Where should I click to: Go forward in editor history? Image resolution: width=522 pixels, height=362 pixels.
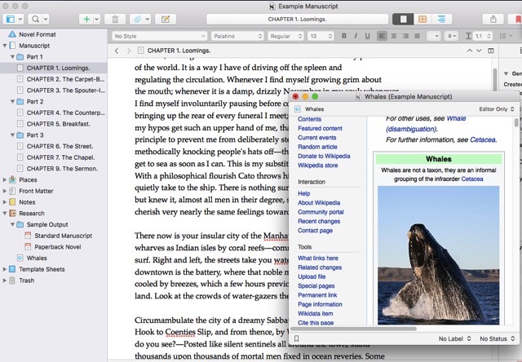click(129, 51)
